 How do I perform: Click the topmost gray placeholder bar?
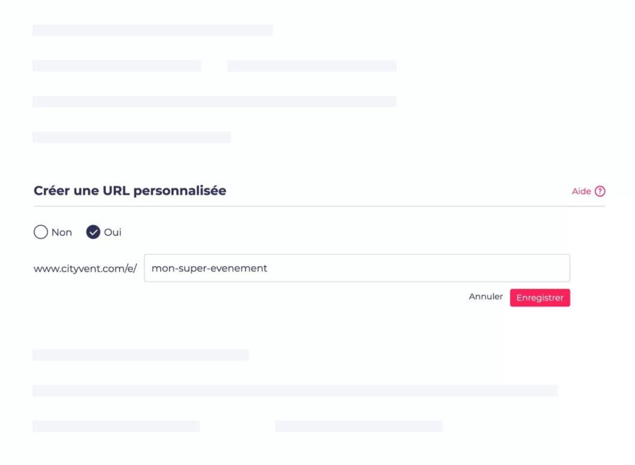point(152,30)
